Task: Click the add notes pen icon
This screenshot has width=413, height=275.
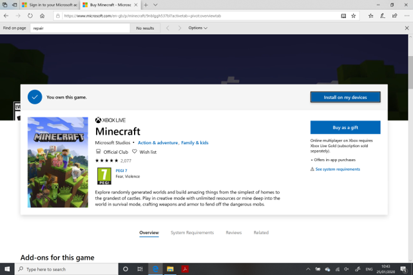Action: tap(383, 16)
